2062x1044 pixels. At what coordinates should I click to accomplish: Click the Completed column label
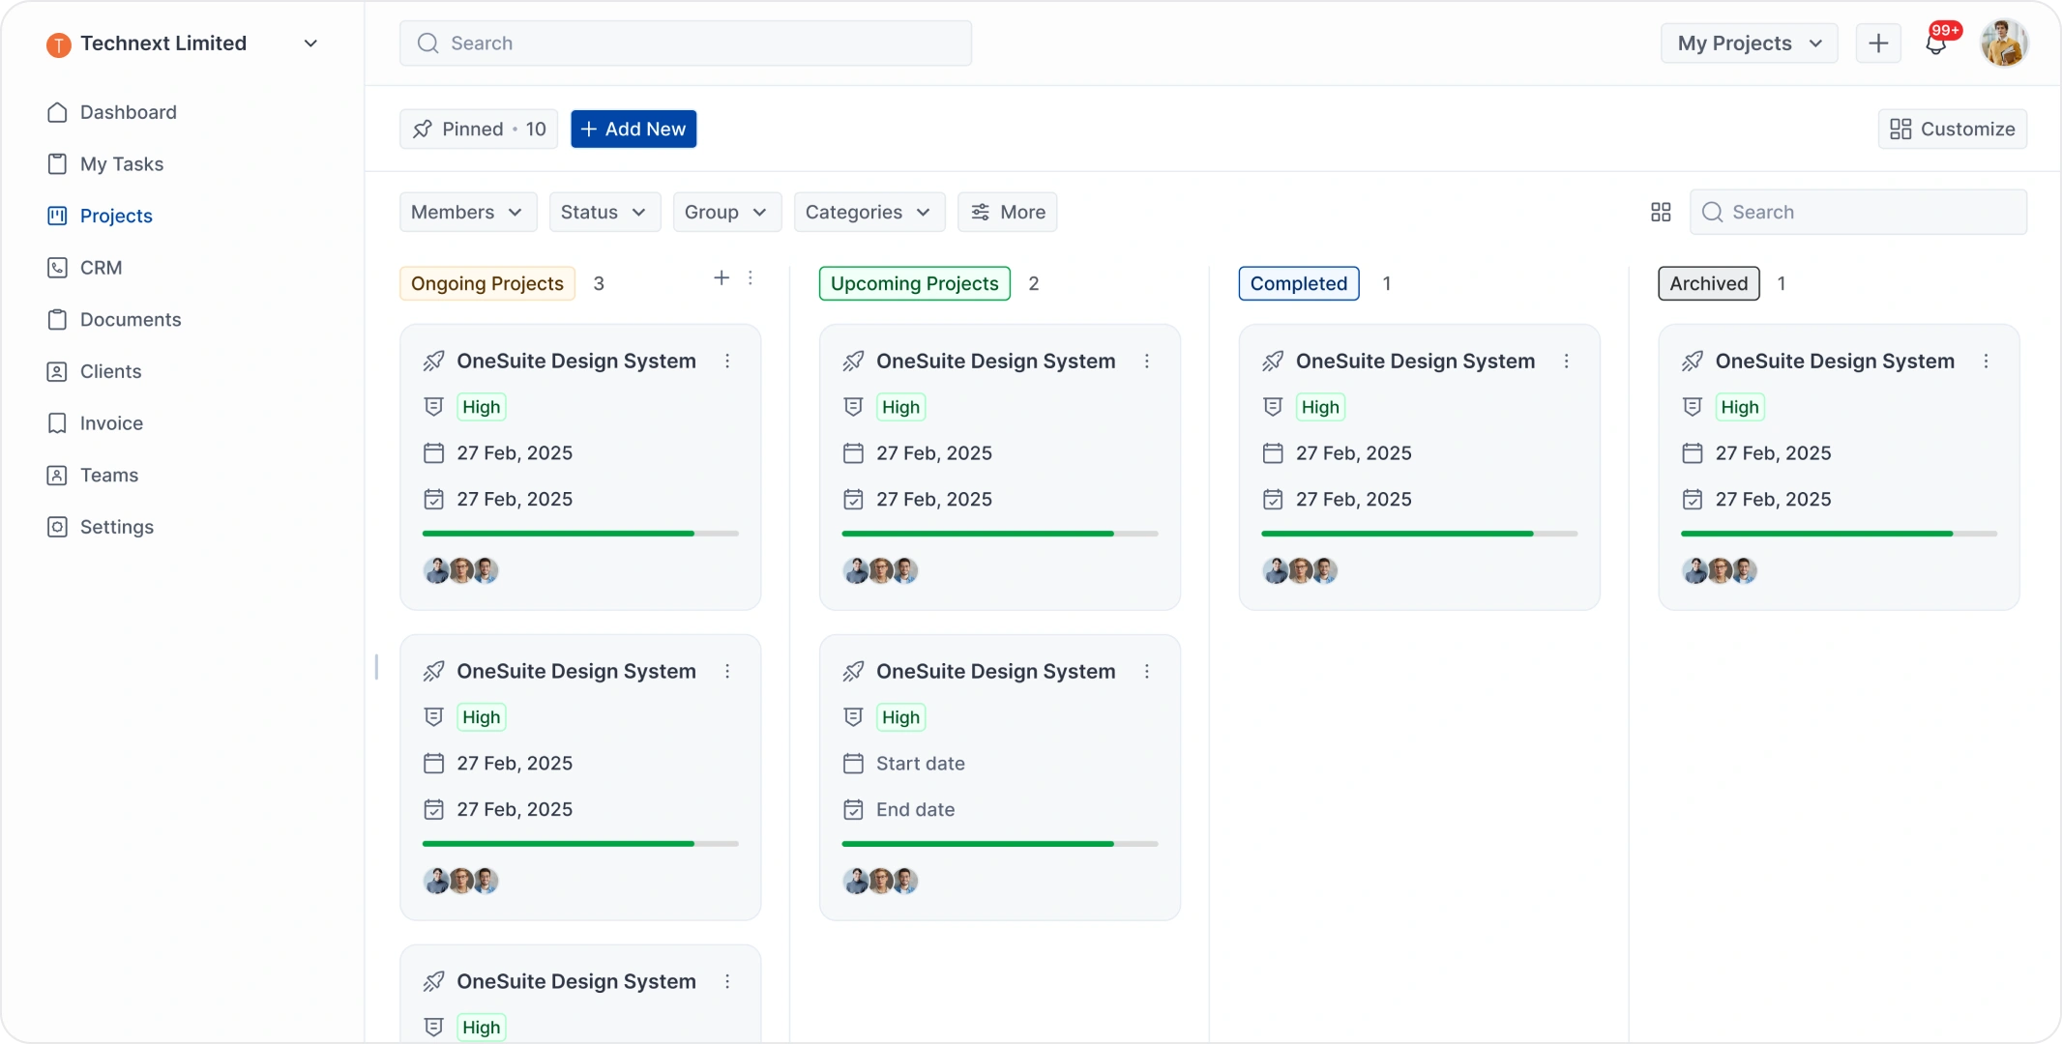(x=1299, y=283)
